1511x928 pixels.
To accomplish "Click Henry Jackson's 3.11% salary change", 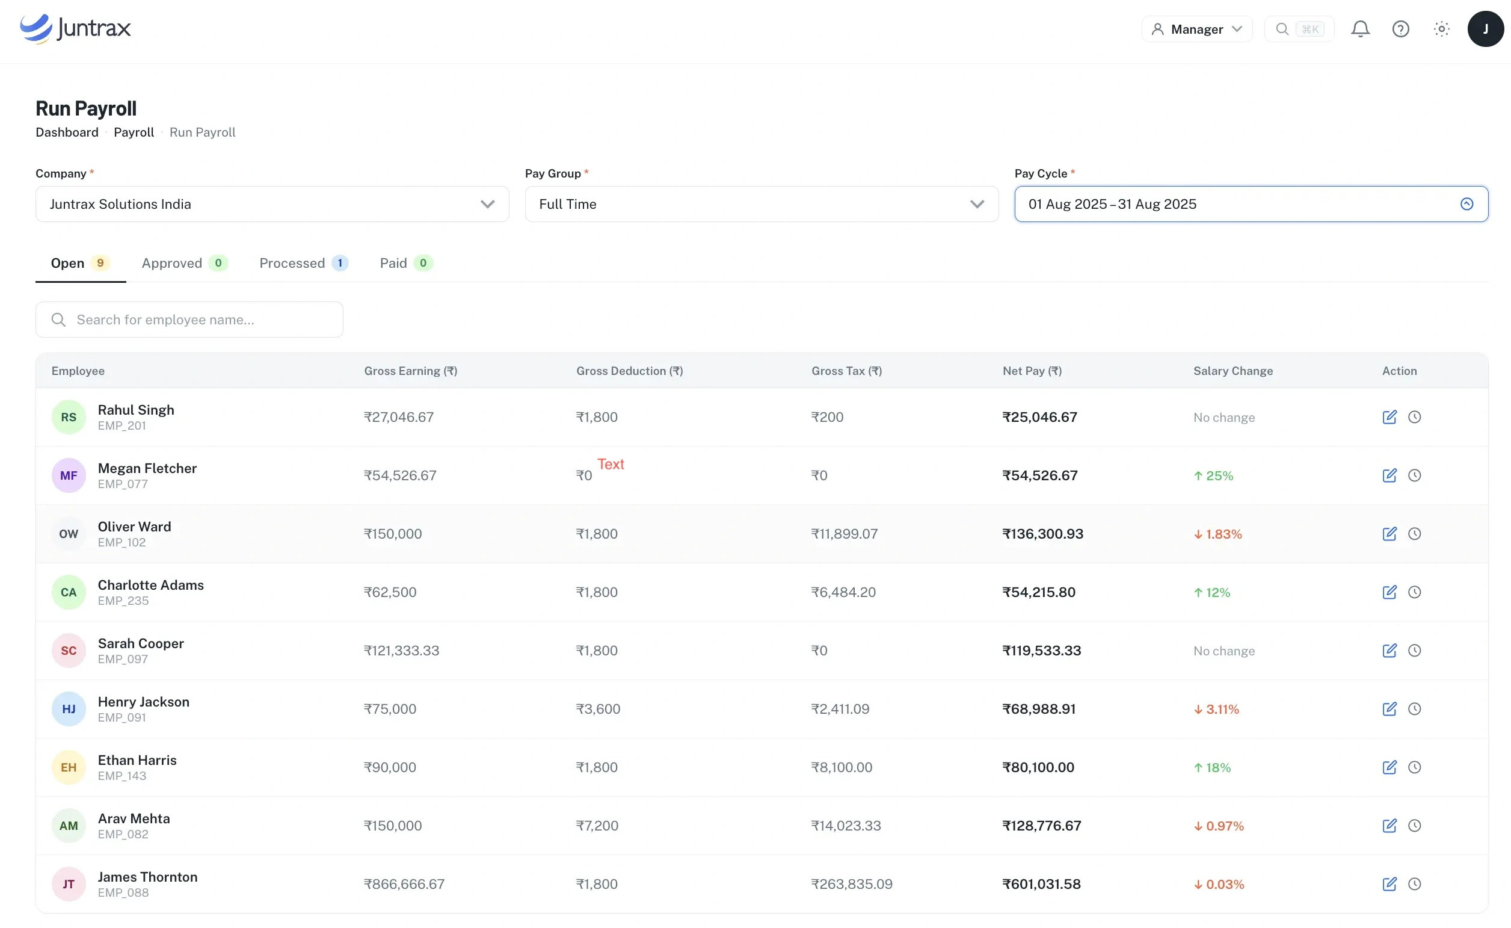I will tap(1216, 709).
